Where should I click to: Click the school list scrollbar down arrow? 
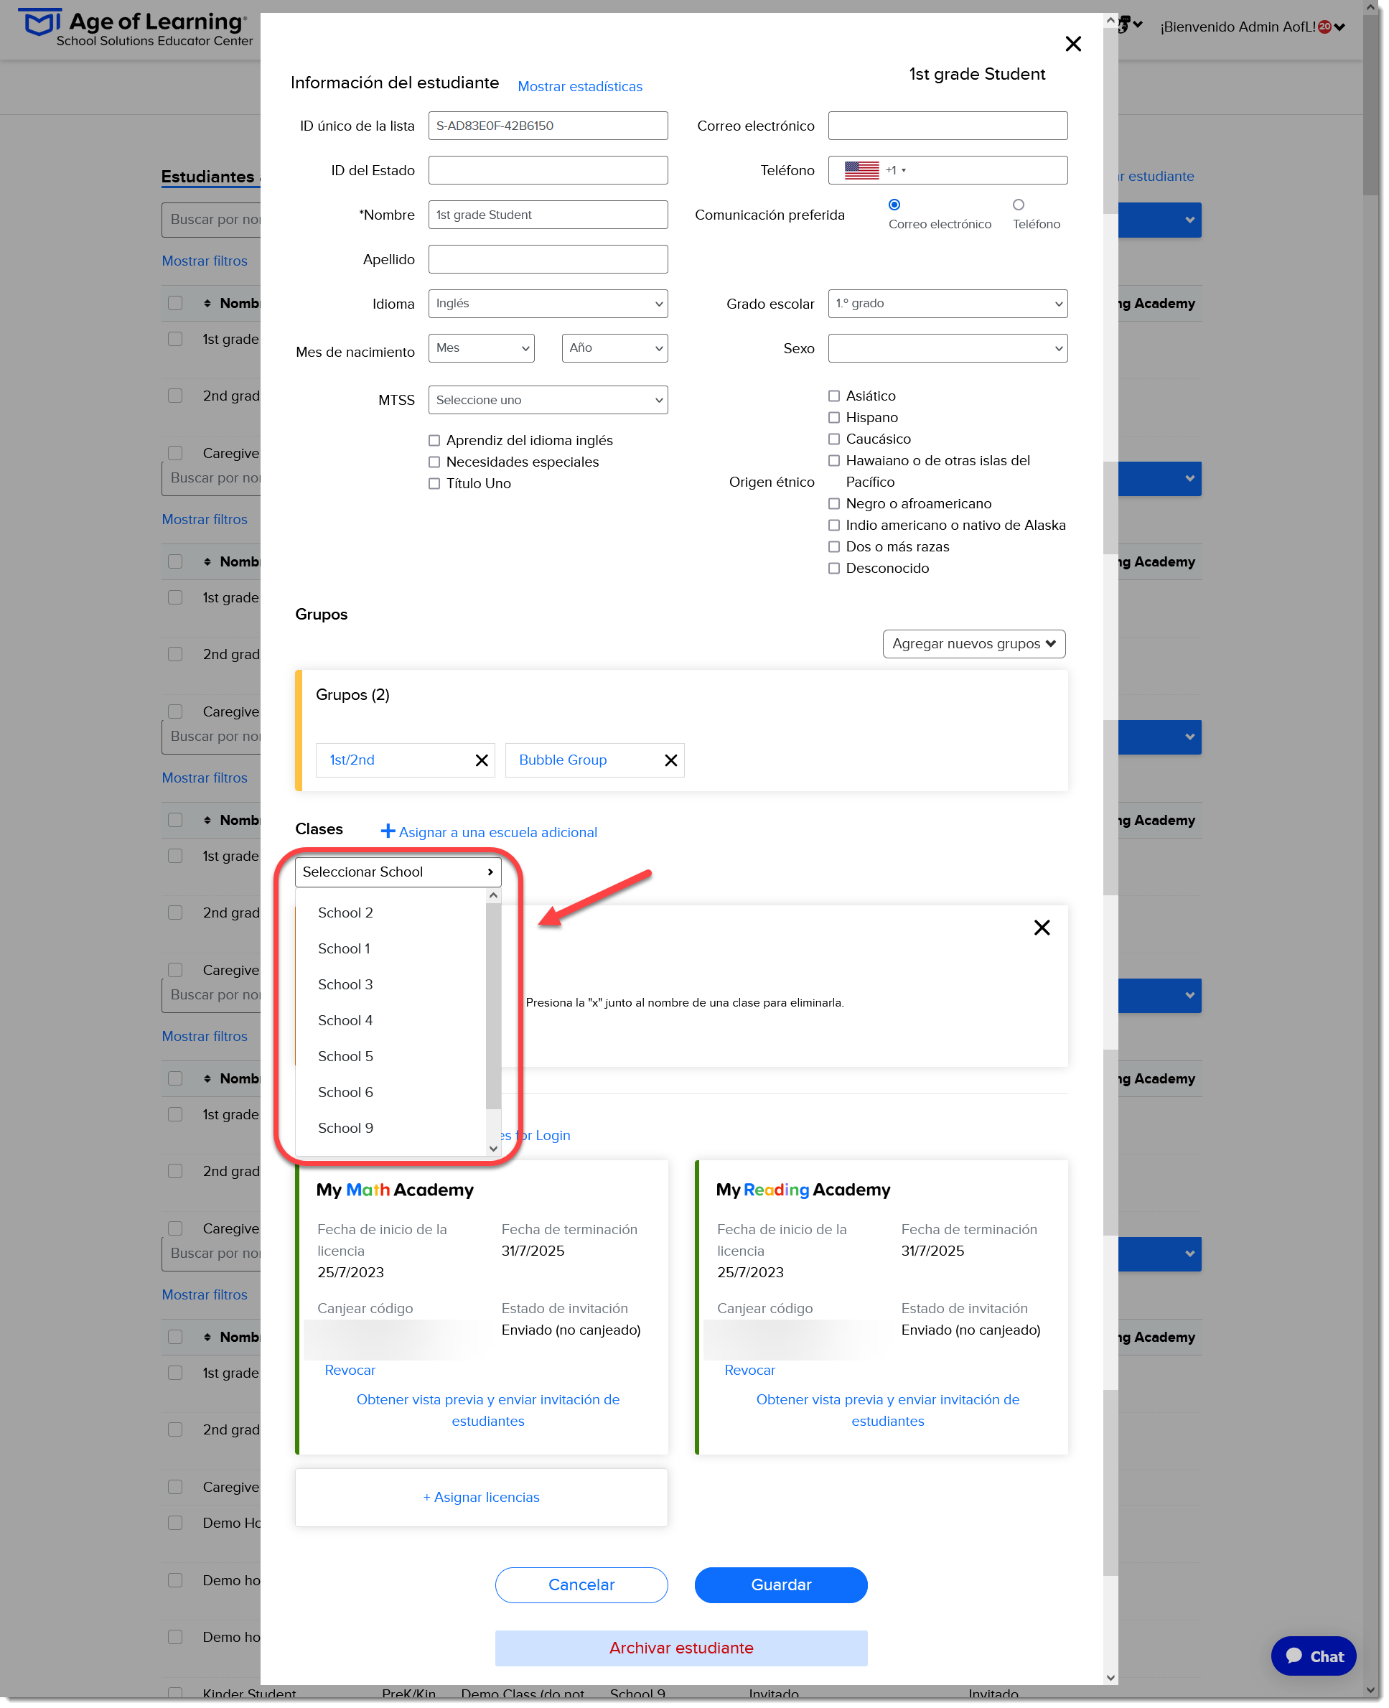point(493,1149)
